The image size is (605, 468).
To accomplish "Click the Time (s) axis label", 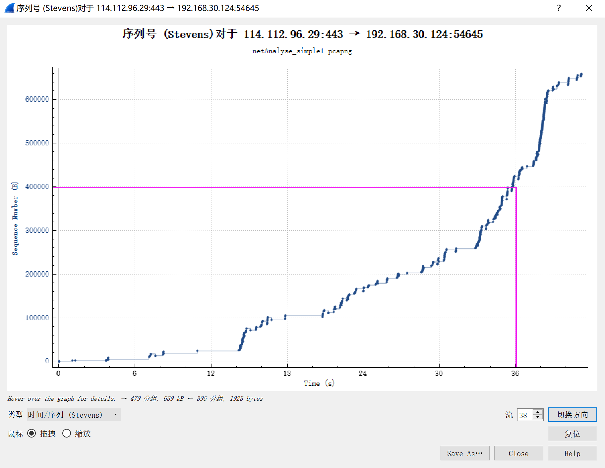I will (319, 383).
